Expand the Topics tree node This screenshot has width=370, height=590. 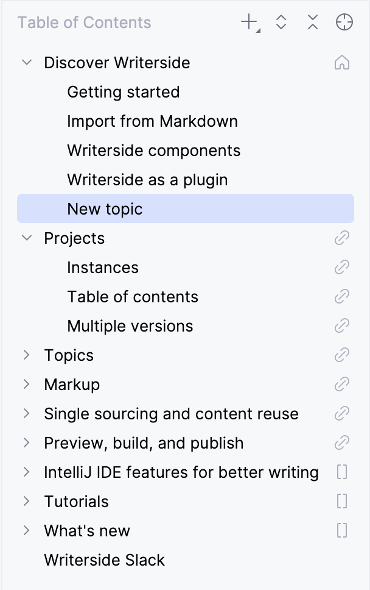tap(26, 355)
